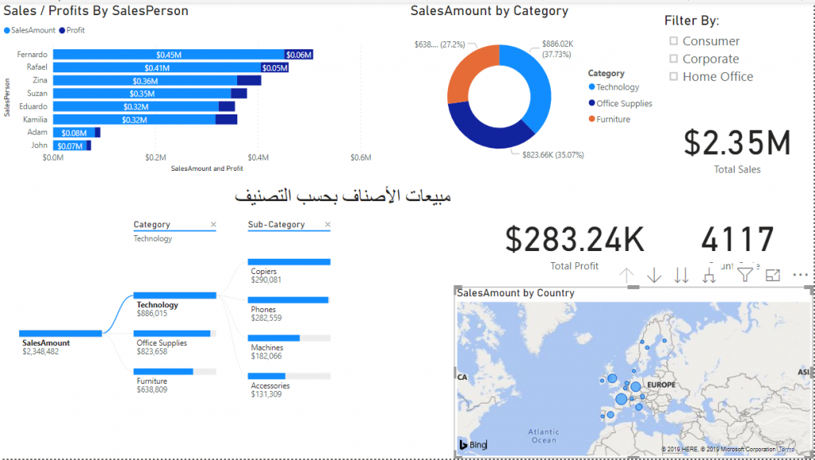Click the drill up arrow icon
Image resolution: width=815 pixels, height=460 pixels.
coord(626,275)
